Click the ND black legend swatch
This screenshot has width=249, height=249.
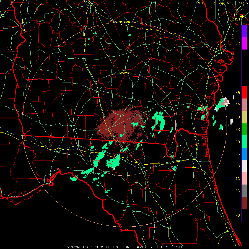[244, 215]
